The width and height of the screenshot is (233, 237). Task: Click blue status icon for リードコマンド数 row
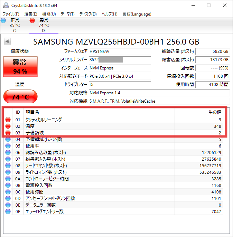[8, 166]
